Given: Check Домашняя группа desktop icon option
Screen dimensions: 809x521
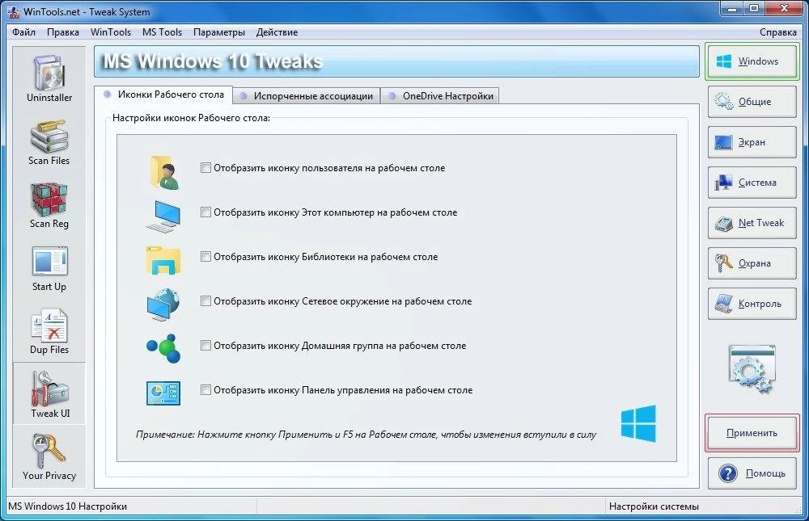Looking at the screenshot, I should 205,345.
